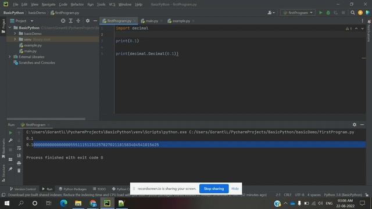Clear console with the trash icon
Screen dimensions: 372x209
[x=19, y=171]
